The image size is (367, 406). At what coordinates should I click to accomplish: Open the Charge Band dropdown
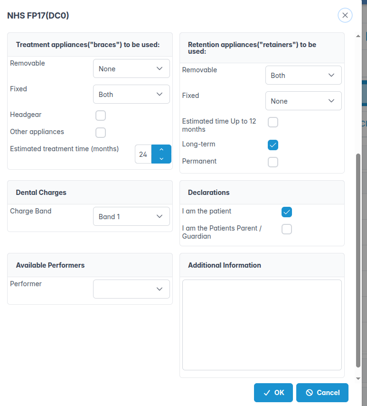pyautogui.click(x=132, y=216)
